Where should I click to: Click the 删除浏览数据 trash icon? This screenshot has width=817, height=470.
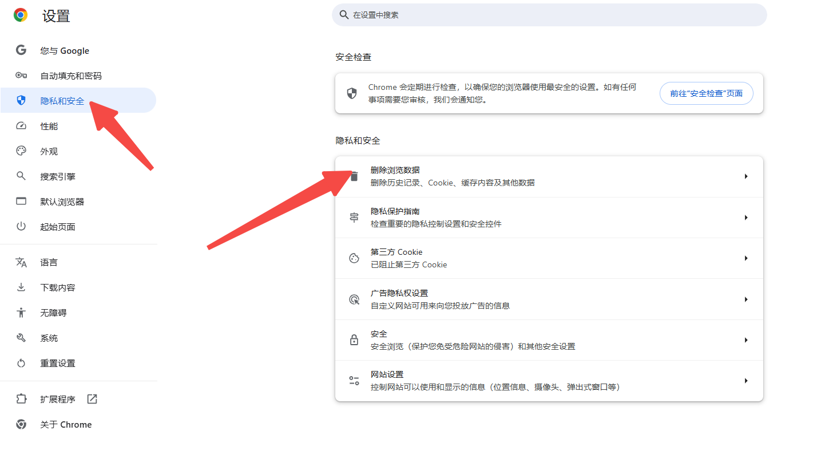(x=354, y=176)
